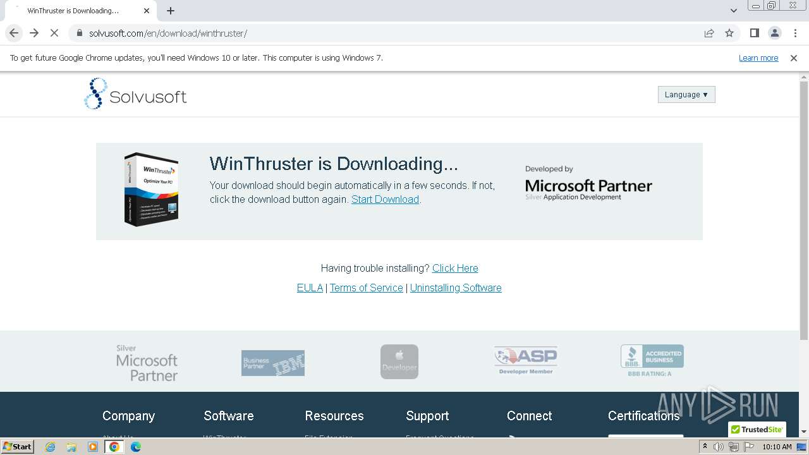This screenshot has height=455, width=809.
Task: Click the scrollbar down arrow
Action: click(804, 432)
